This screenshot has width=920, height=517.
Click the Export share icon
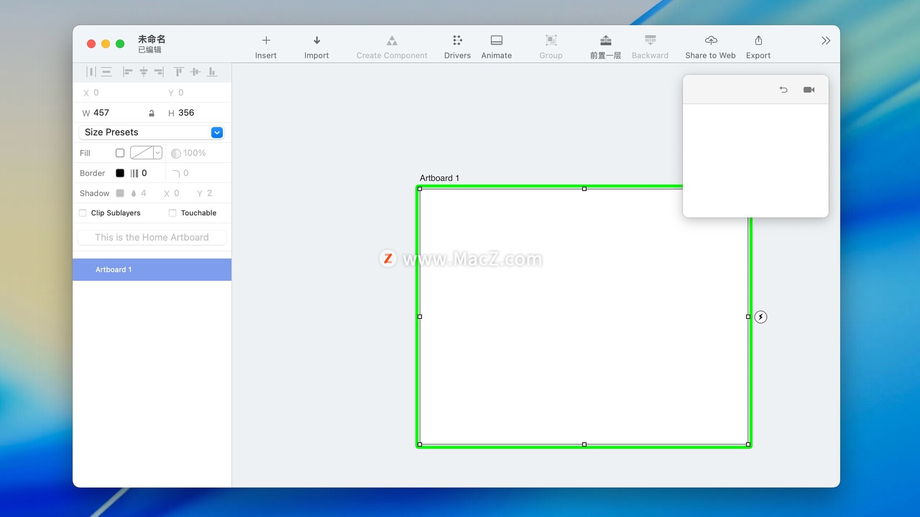tap(758, 41)
